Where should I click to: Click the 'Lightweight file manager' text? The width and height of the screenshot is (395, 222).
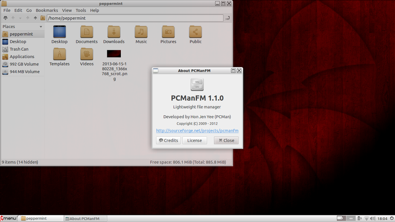197,107
